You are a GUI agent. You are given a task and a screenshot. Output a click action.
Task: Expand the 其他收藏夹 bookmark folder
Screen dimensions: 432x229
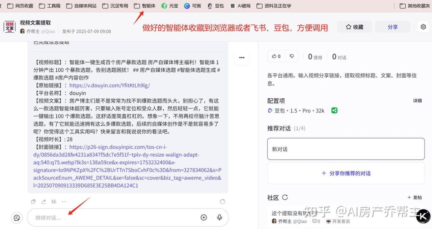[414, 6]
